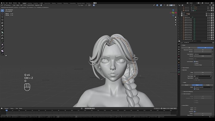Viewport: 215px width, 121px height.
Task: Choose the Move tool in toolbar
Action: click(x=2, y=17)
